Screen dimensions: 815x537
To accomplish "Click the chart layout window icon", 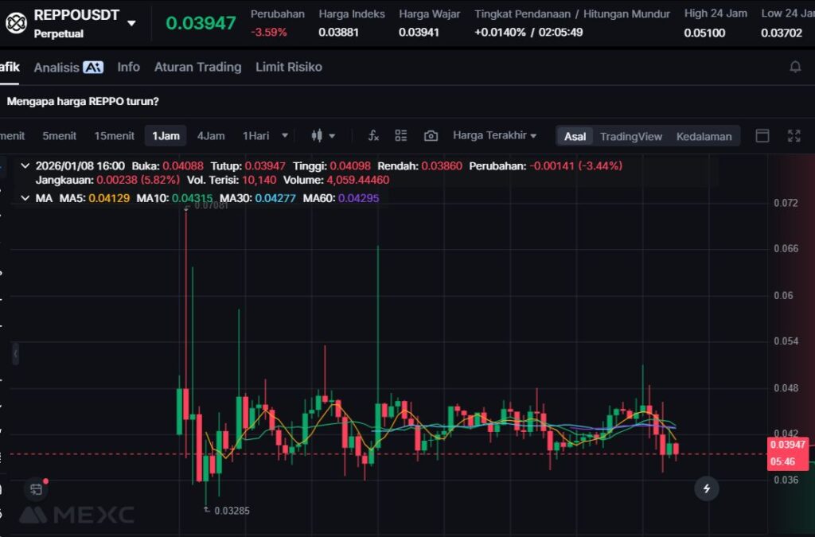I will pos(762,136).
